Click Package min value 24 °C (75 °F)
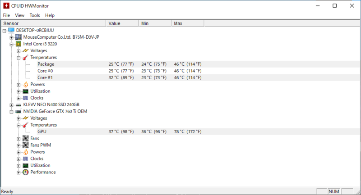This screenshot has width=361, height=195. pyautogui.click(x=154, y=64)
